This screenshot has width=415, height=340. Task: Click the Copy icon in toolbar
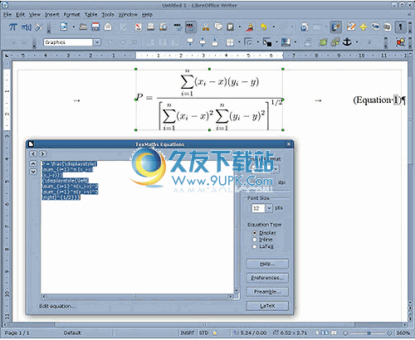[218, 27]
